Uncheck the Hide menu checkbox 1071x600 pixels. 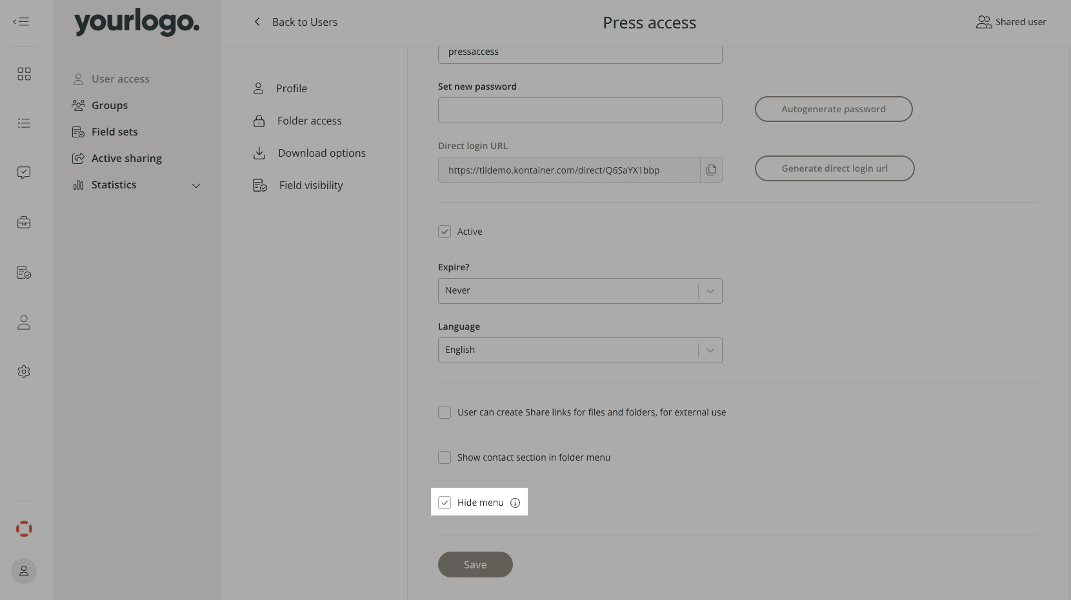[445, 503]
